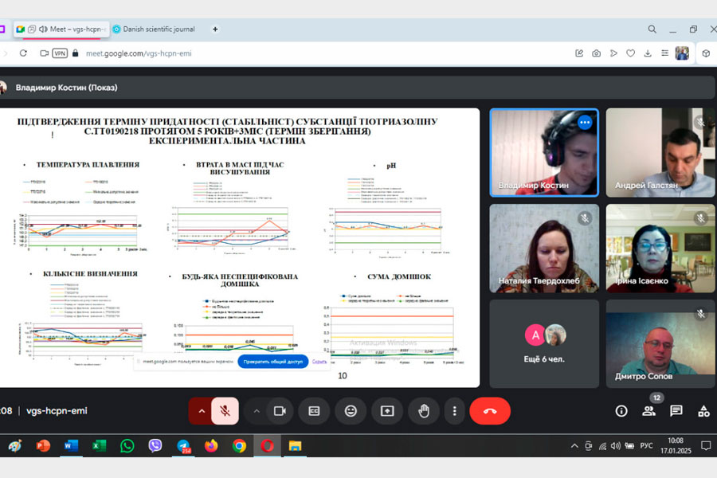Viewport: 717px width, 478px height.
Task: Open Telegram from the taskbar
Action: (x=183, y=446)
